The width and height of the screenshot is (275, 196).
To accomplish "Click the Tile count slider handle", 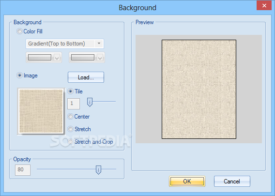I will tap(90, 102).
